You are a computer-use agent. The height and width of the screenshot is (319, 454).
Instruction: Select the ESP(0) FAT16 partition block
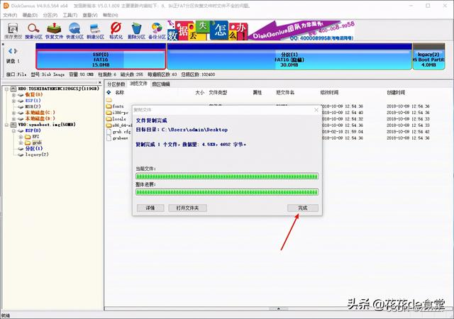(100, 58)
